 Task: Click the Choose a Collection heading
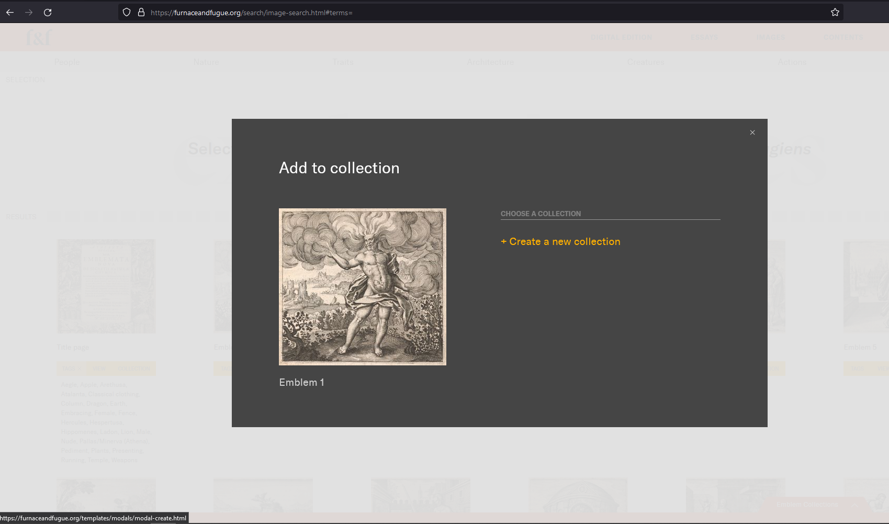click(x=541, y=214)
